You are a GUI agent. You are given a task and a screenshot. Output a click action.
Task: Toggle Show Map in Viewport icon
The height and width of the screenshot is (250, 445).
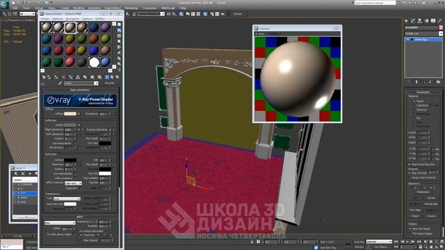pos(99,77)
